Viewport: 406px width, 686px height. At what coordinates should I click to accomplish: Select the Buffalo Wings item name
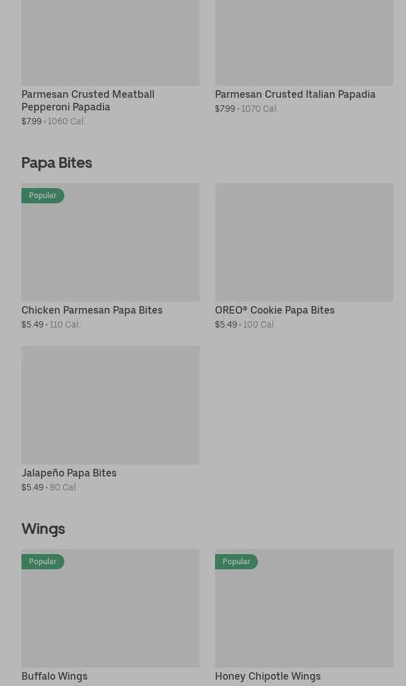pos(54,676)
